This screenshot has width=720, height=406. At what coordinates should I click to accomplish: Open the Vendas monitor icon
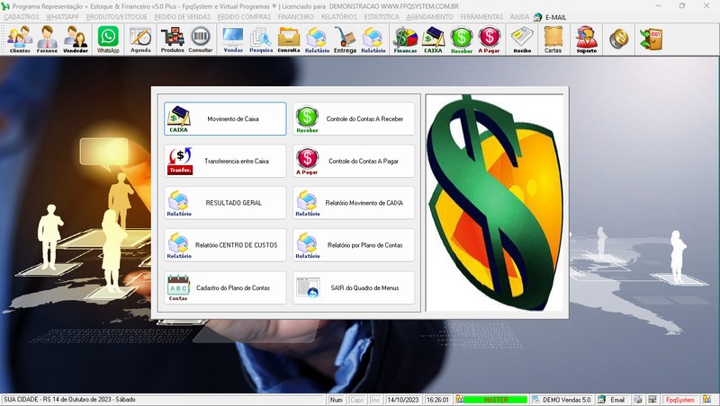click(x=233, y=40)
